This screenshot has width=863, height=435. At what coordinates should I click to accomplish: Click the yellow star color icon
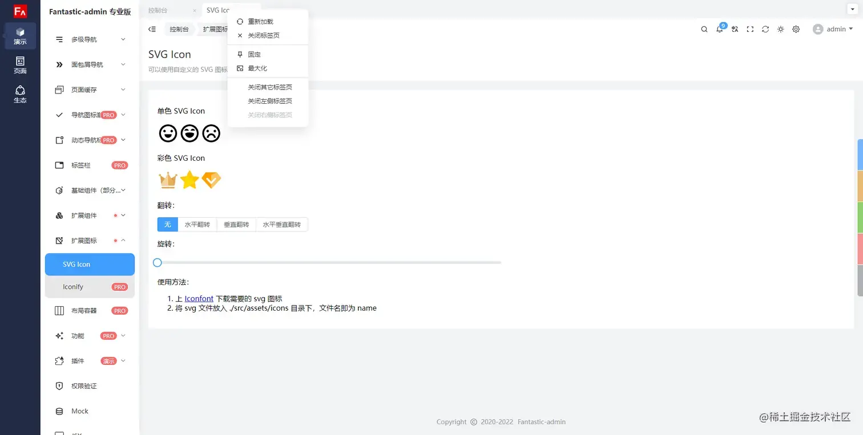[189, 180]
